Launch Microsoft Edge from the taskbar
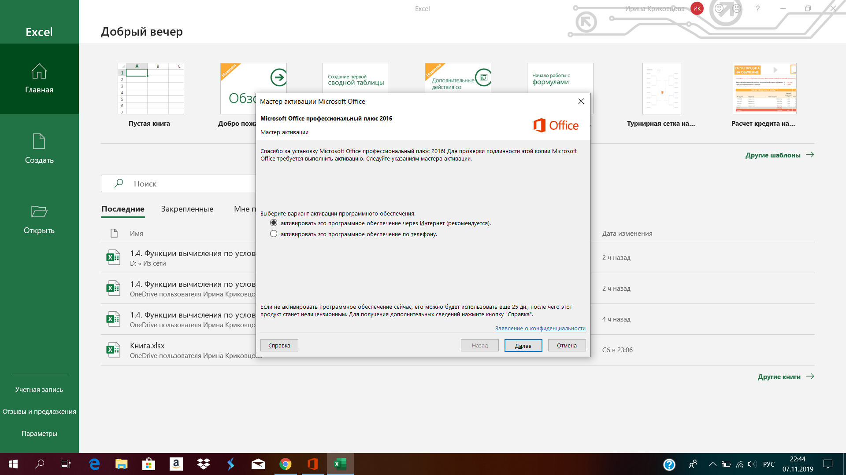 click(94, 464)
